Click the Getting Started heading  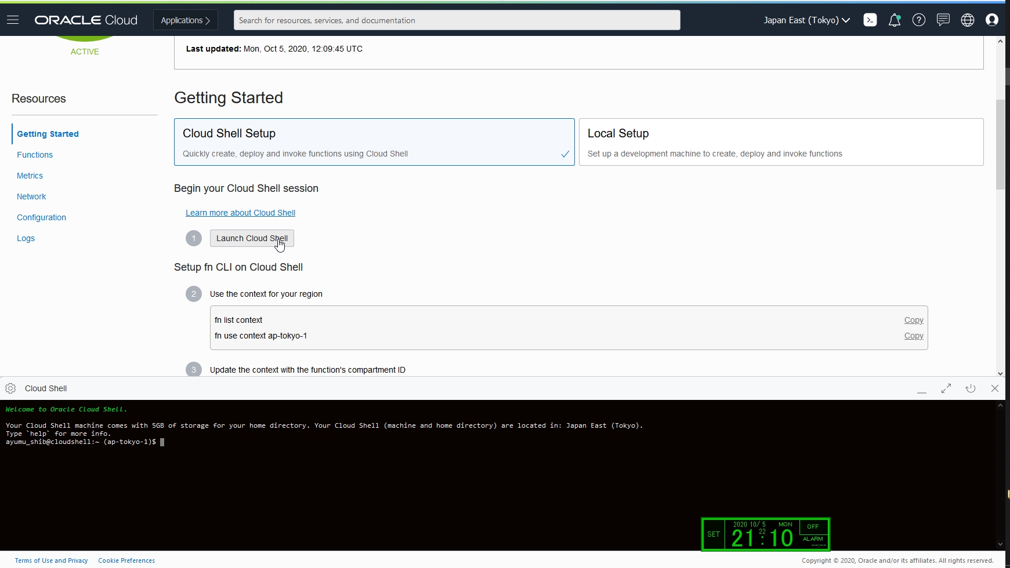[x=229, y=97]
